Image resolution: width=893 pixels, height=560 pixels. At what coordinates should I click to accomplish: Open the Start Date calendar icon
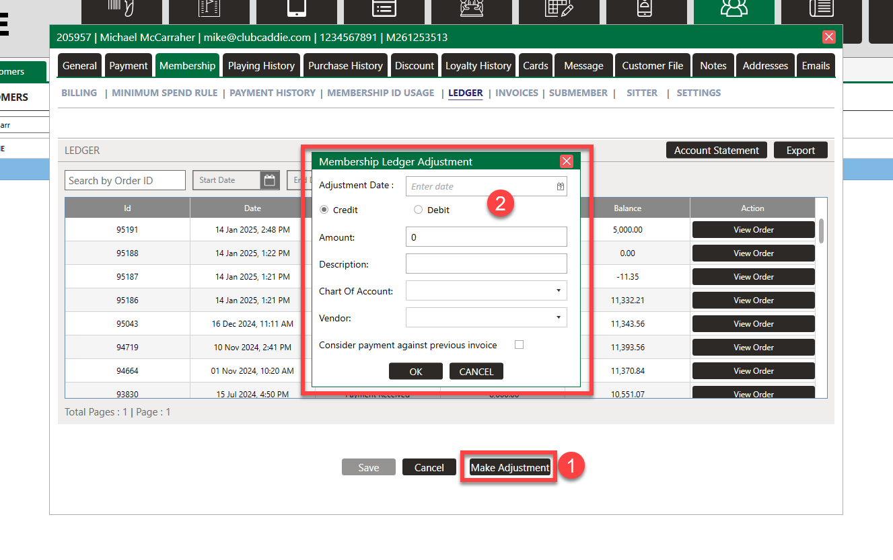[x=270, y=180]
